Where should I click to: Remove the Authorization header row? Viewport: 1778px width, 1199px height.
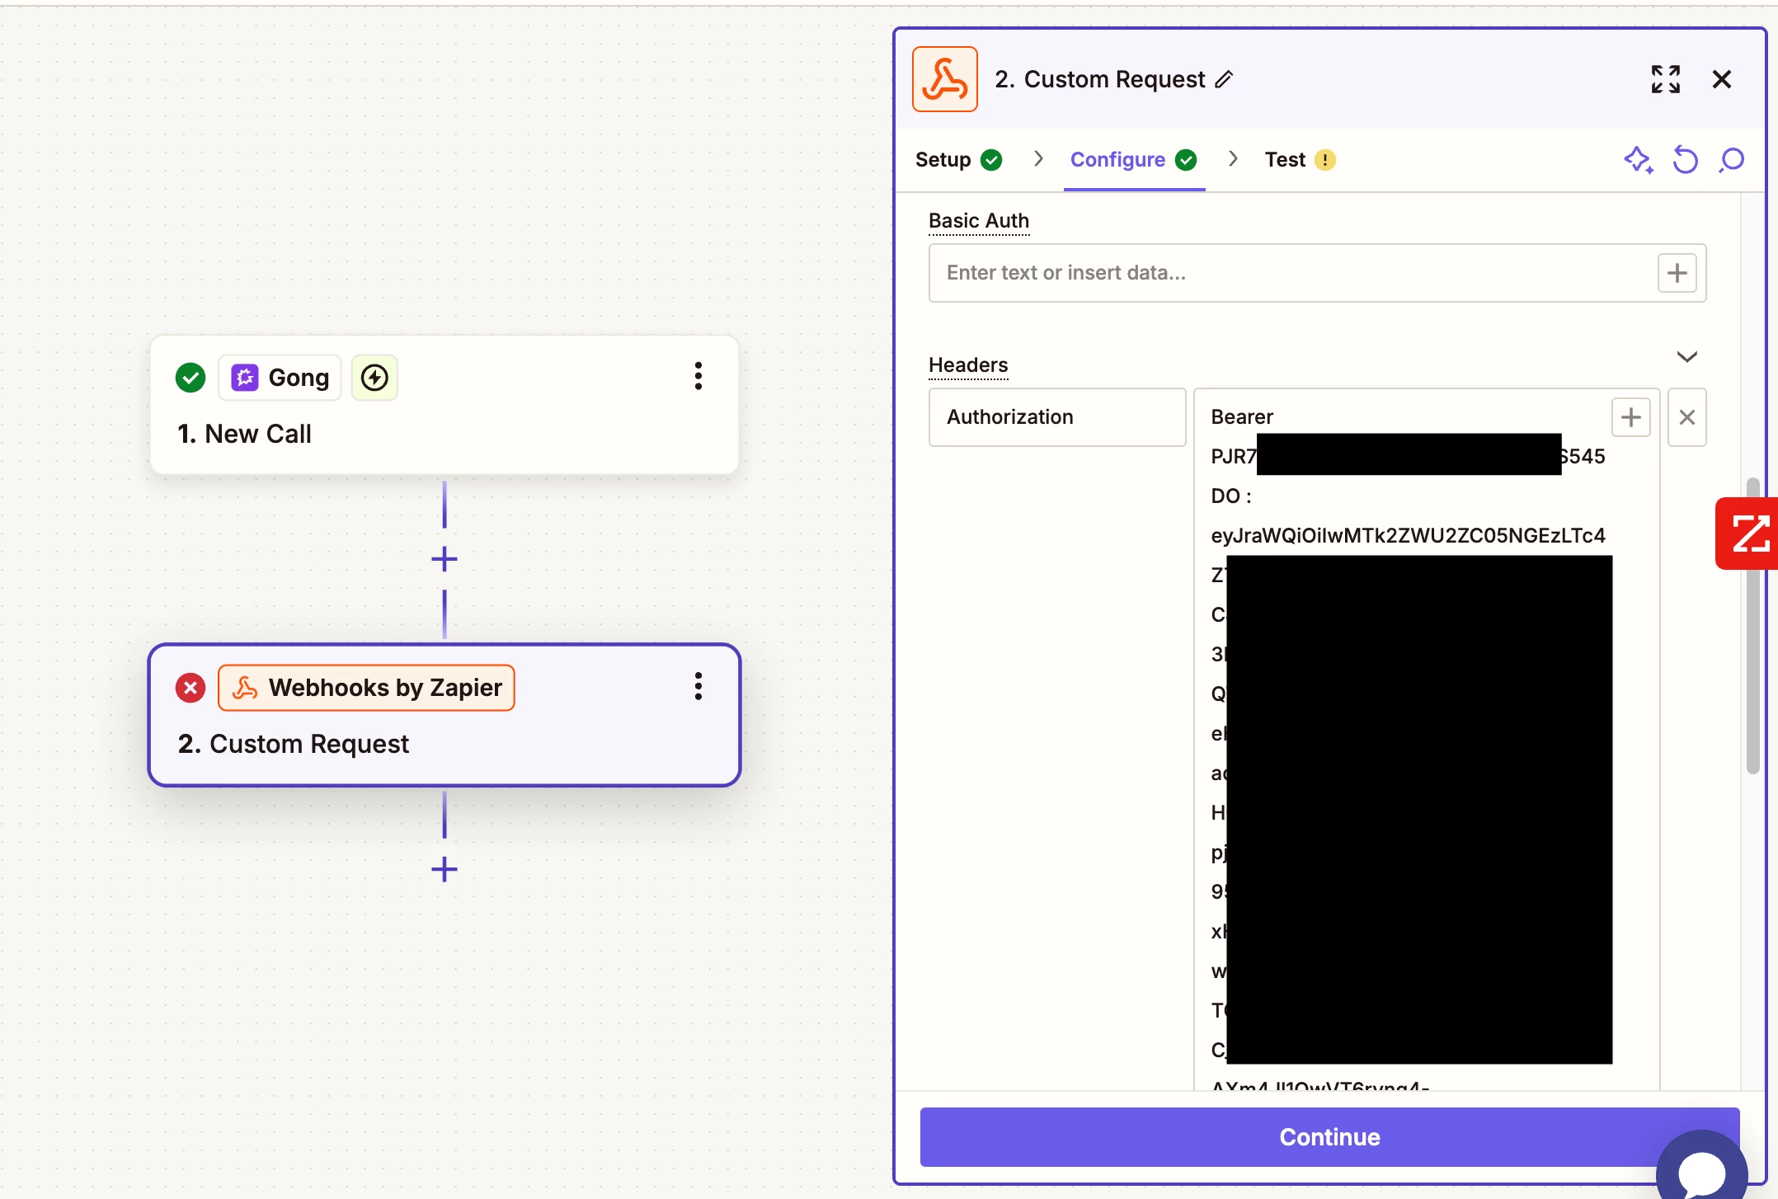(x=1686, y=417)
